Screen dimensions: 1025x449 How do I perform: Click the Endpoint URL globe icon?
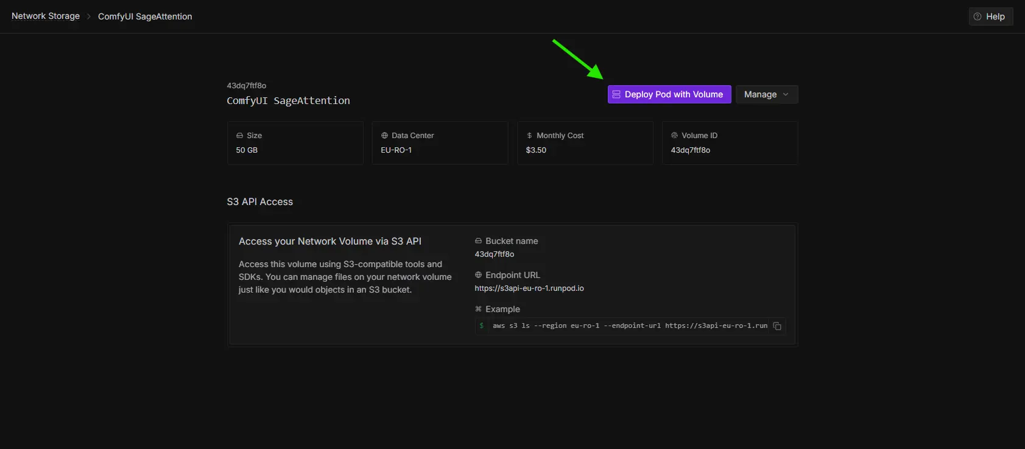point(478,275)
